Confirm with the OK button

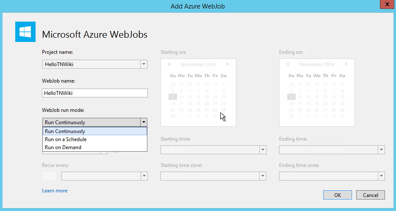(338, 195)
